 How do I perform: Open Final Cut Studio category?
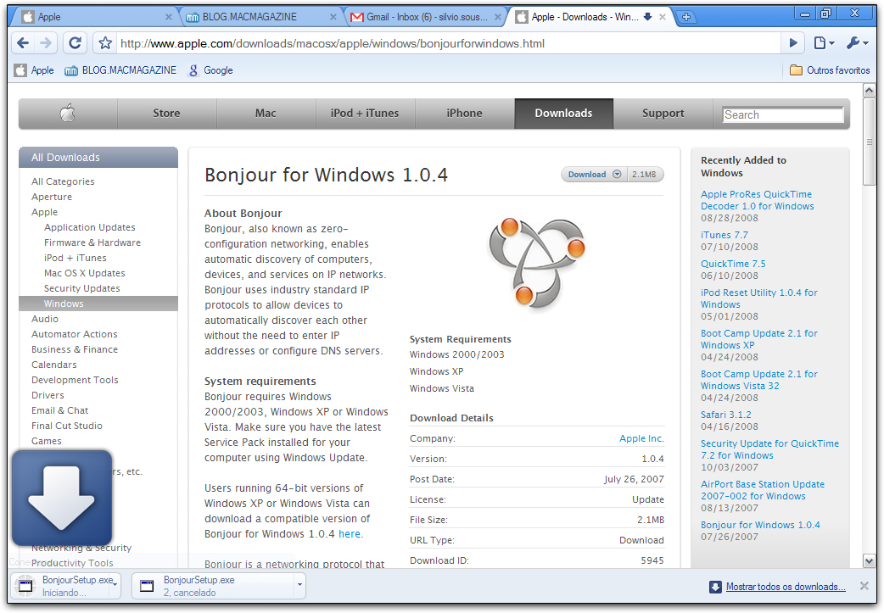coord(67,426)
